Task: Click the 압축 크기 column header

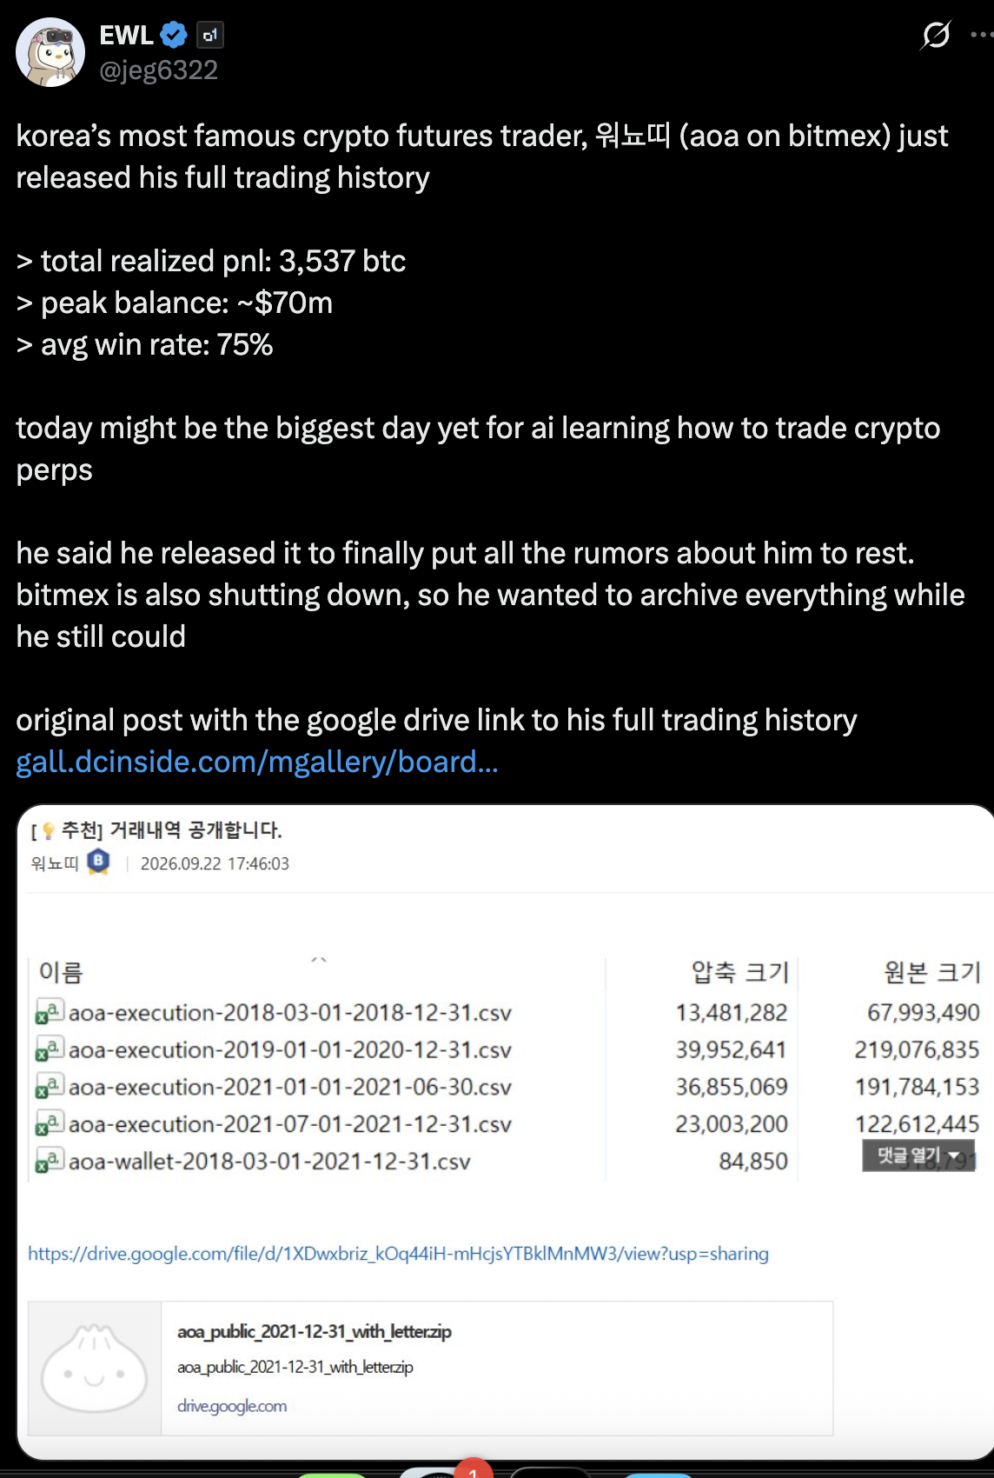Action: coord(739,971)
